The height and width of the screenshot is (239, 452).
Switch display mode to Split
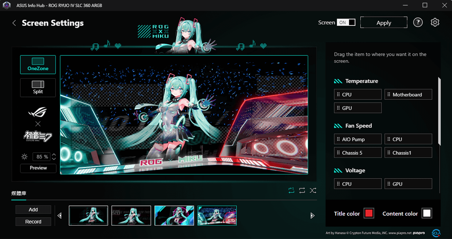tap(38, 87)
